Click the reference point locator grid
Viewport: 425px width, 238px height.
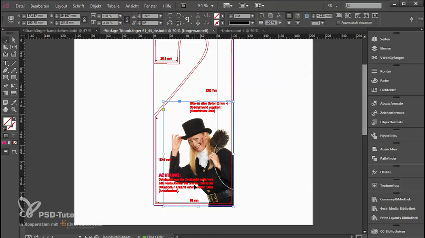point(11,19)
